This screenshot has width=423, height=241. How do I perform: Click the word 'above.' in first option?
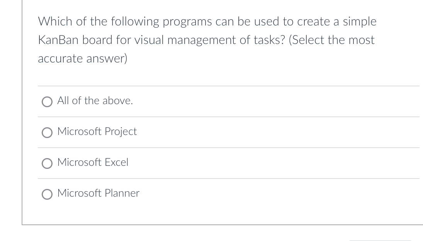117,100
